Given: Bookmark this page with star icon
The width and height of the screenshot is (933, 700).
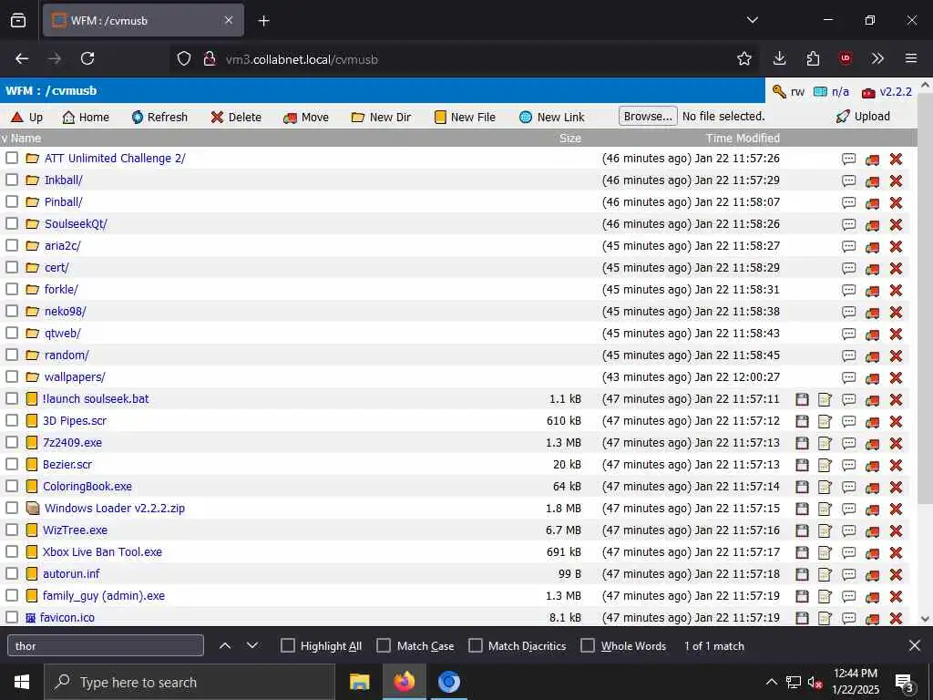Looking at the screenshot, I should (743, 58).
